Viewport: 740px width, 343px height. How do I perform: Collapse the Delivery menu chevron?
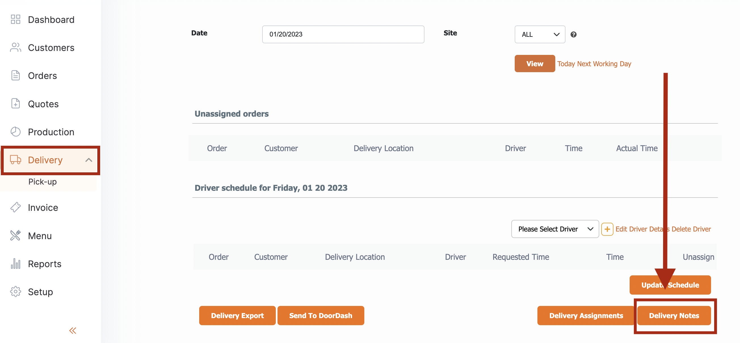[89, 160]
